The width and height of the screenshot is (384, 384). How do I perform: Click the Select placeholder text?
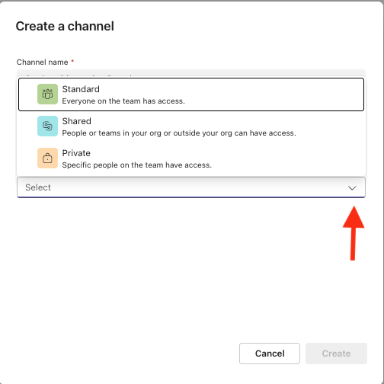pyautogui.click(x=38, y=187)
